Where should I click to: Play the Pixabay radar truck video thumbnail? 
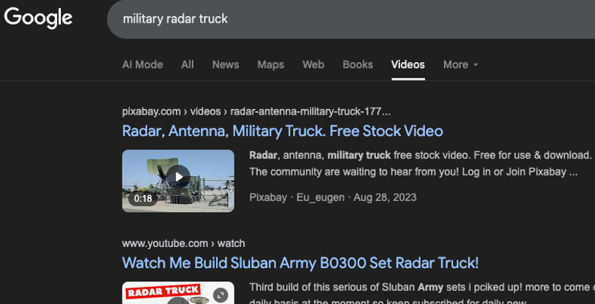tap(178, 177)
